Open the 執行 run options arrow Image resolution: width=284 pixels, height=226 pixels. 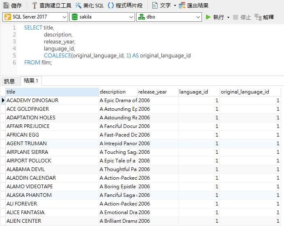coord(228,17)
